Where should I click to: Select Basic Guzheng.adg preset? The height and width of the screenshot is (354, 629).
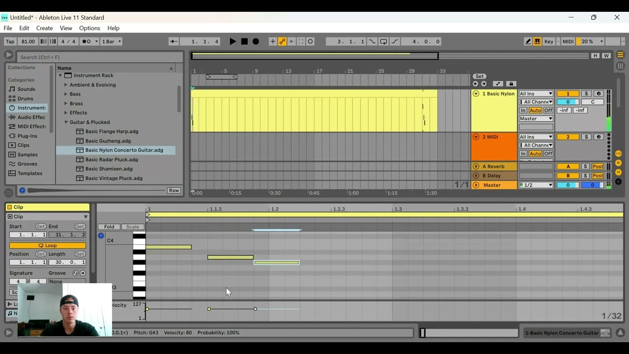(x=108, y=141)
